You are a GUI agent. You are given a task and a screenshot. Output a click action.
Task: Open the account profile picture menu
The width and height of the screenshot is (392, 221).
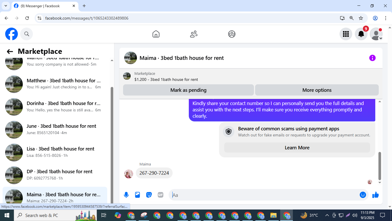click(376, 34)
